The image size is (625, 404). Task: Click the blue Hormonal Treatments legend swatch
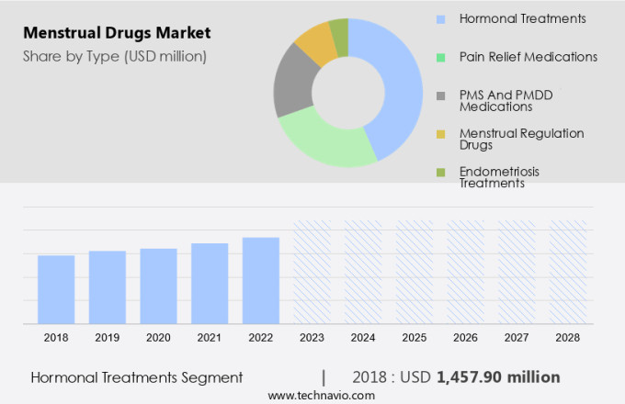click(441, 18)
